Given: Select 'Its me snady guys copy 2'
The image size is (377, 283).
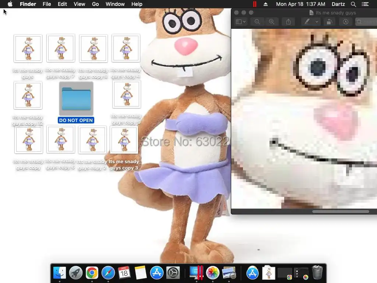Looking at the screenshot, I should [x=92, y=140].
